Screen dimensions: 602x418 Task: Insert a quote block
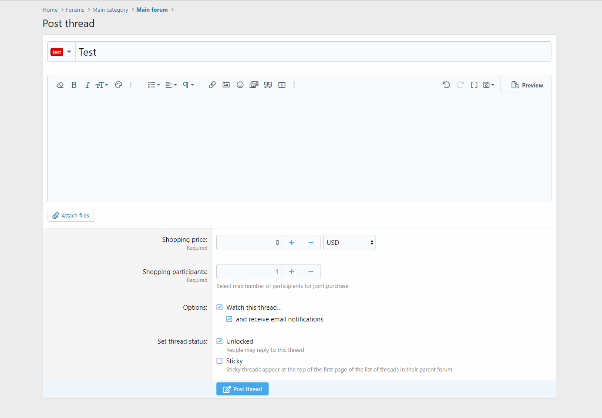coord(268,85)
